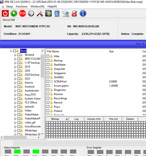Screen dimensions: 146x156
Task: Click the Singapore folder icon
Action: coord(52,73)
